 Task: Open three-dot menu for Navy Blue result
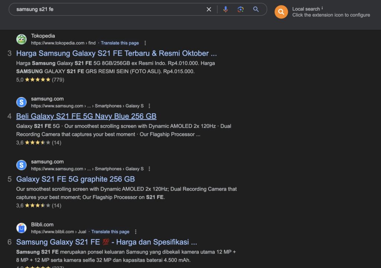(x=149, y=106)
